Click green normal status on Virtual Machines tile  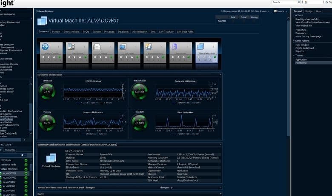pos(215,57)
